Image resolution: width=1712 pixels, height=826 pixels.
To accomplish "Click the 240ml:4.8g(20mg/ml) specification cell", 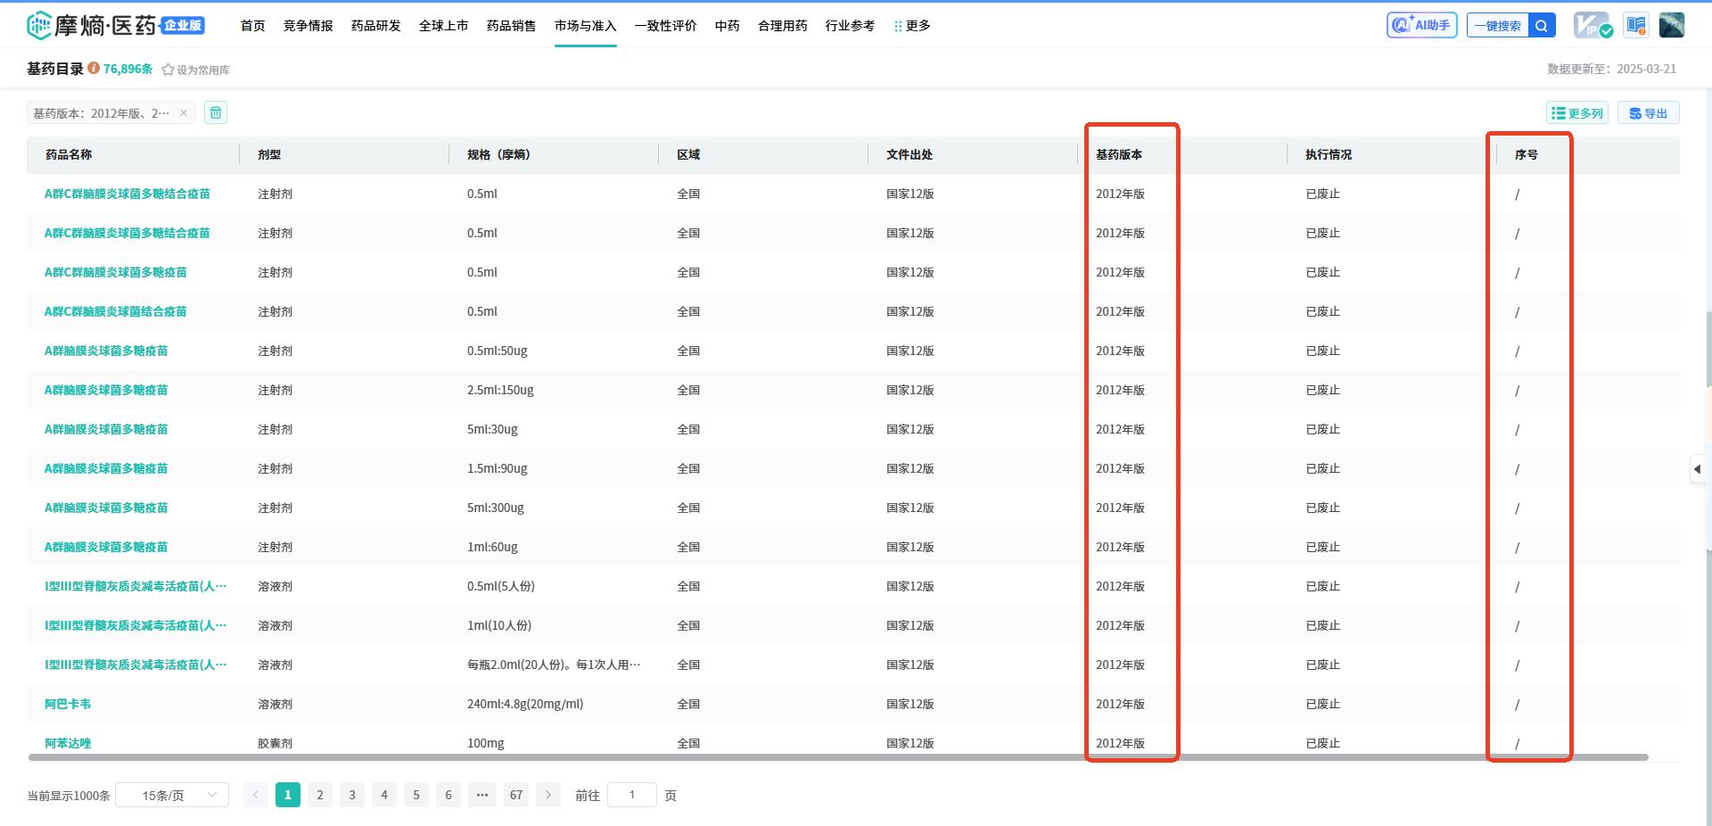I will click(x=525, y=704).
